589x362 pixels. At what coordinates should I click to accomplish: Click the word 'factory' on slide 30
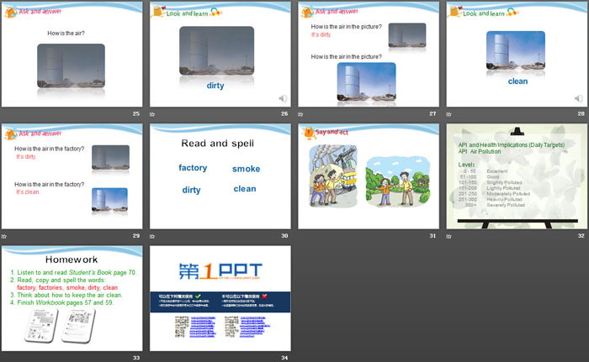[x=193, y=168]
